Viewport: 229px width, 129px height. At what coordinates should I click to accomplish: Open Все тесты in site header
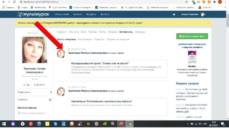click(x=105, y=14)
